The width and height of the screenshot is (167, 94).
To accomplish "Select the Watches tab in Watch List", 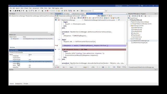I will coord(12,47).
